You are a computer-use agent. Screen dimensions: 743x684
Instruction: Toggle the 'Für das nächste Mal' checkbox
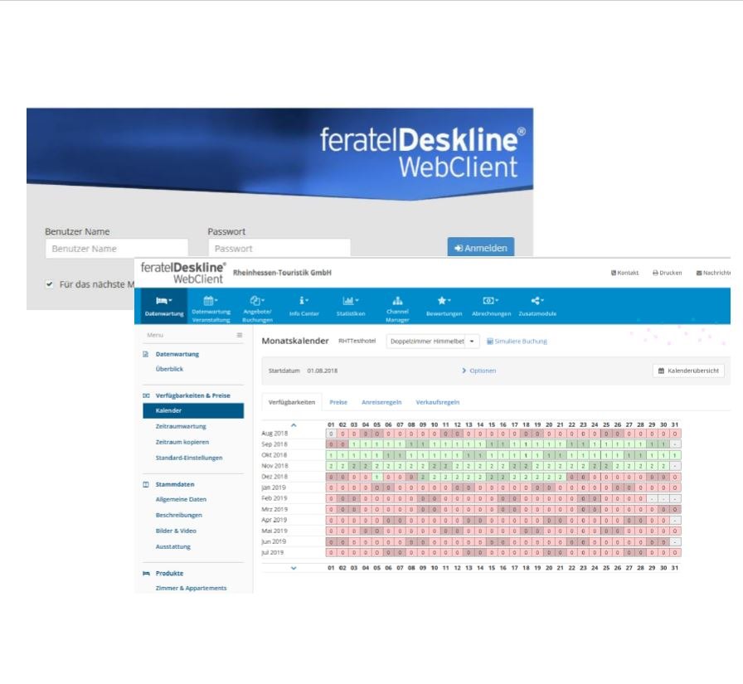(50, 284)
